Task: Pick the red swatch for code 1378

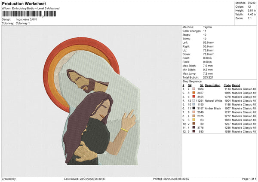Action: pos(193,97)
